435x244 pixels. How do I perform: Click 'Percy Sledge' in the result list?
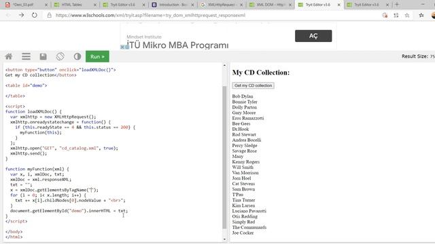pos(245,146)
